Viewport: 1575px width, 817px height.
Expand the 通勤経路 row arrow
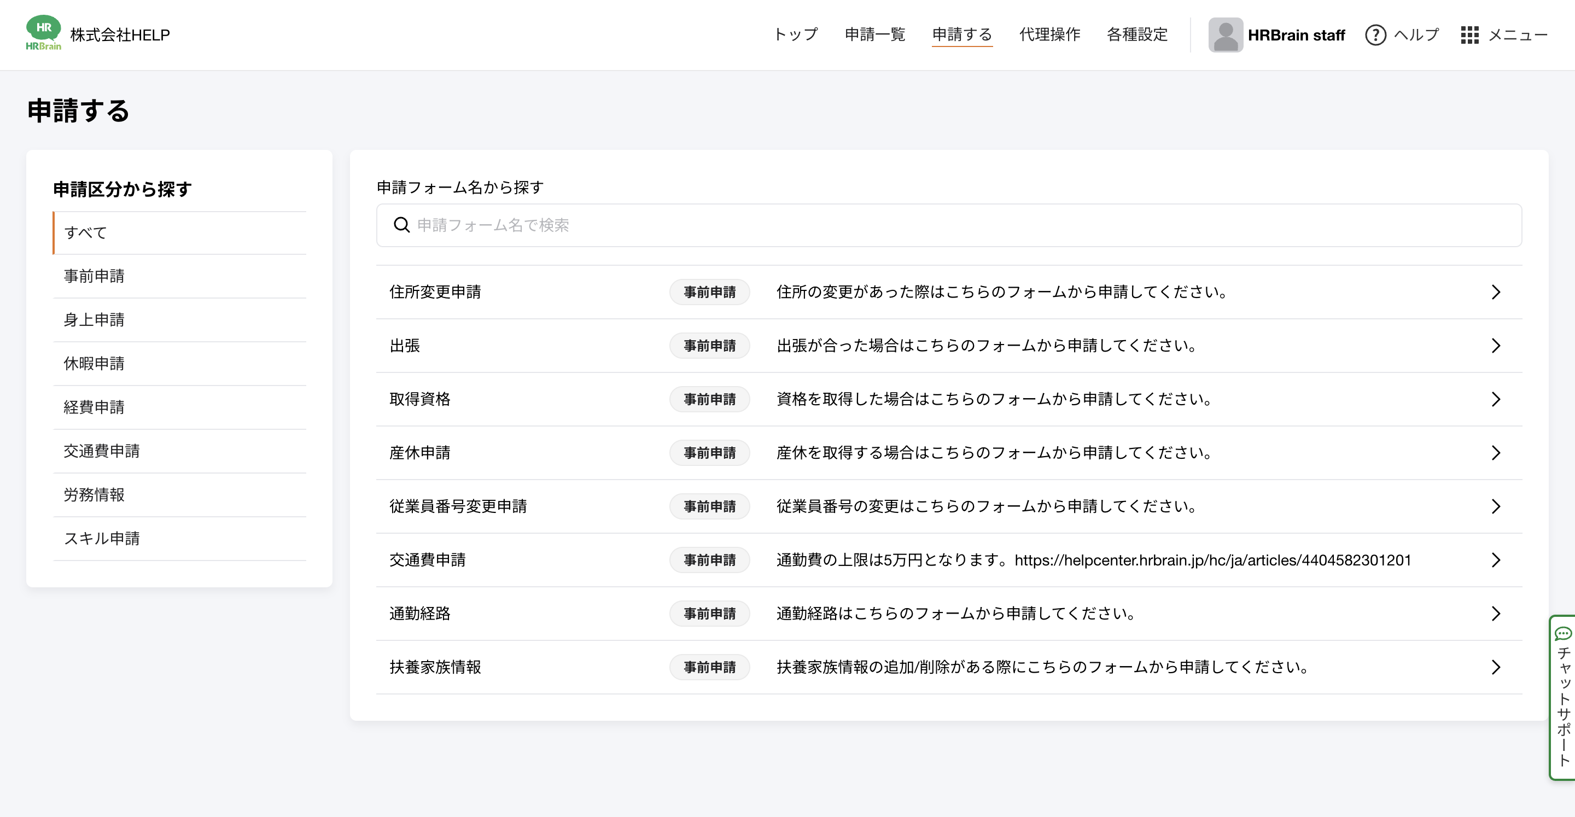[x=1496, y=614]
